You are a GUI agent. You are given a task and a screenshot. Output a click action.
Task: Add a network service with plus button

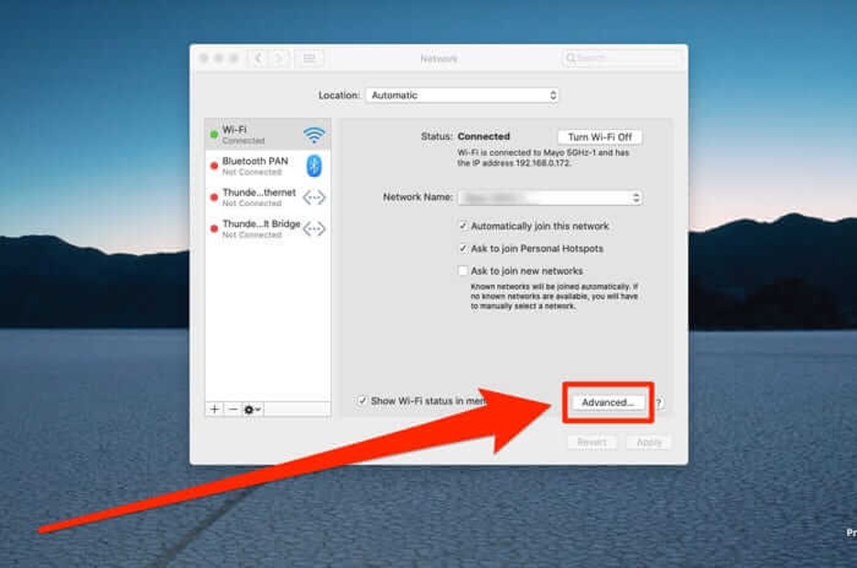click(x=214, y=410)
